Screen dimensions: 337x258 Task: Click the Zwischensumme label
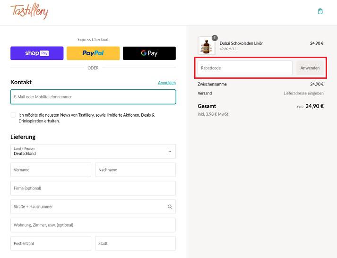click(212, 84)
